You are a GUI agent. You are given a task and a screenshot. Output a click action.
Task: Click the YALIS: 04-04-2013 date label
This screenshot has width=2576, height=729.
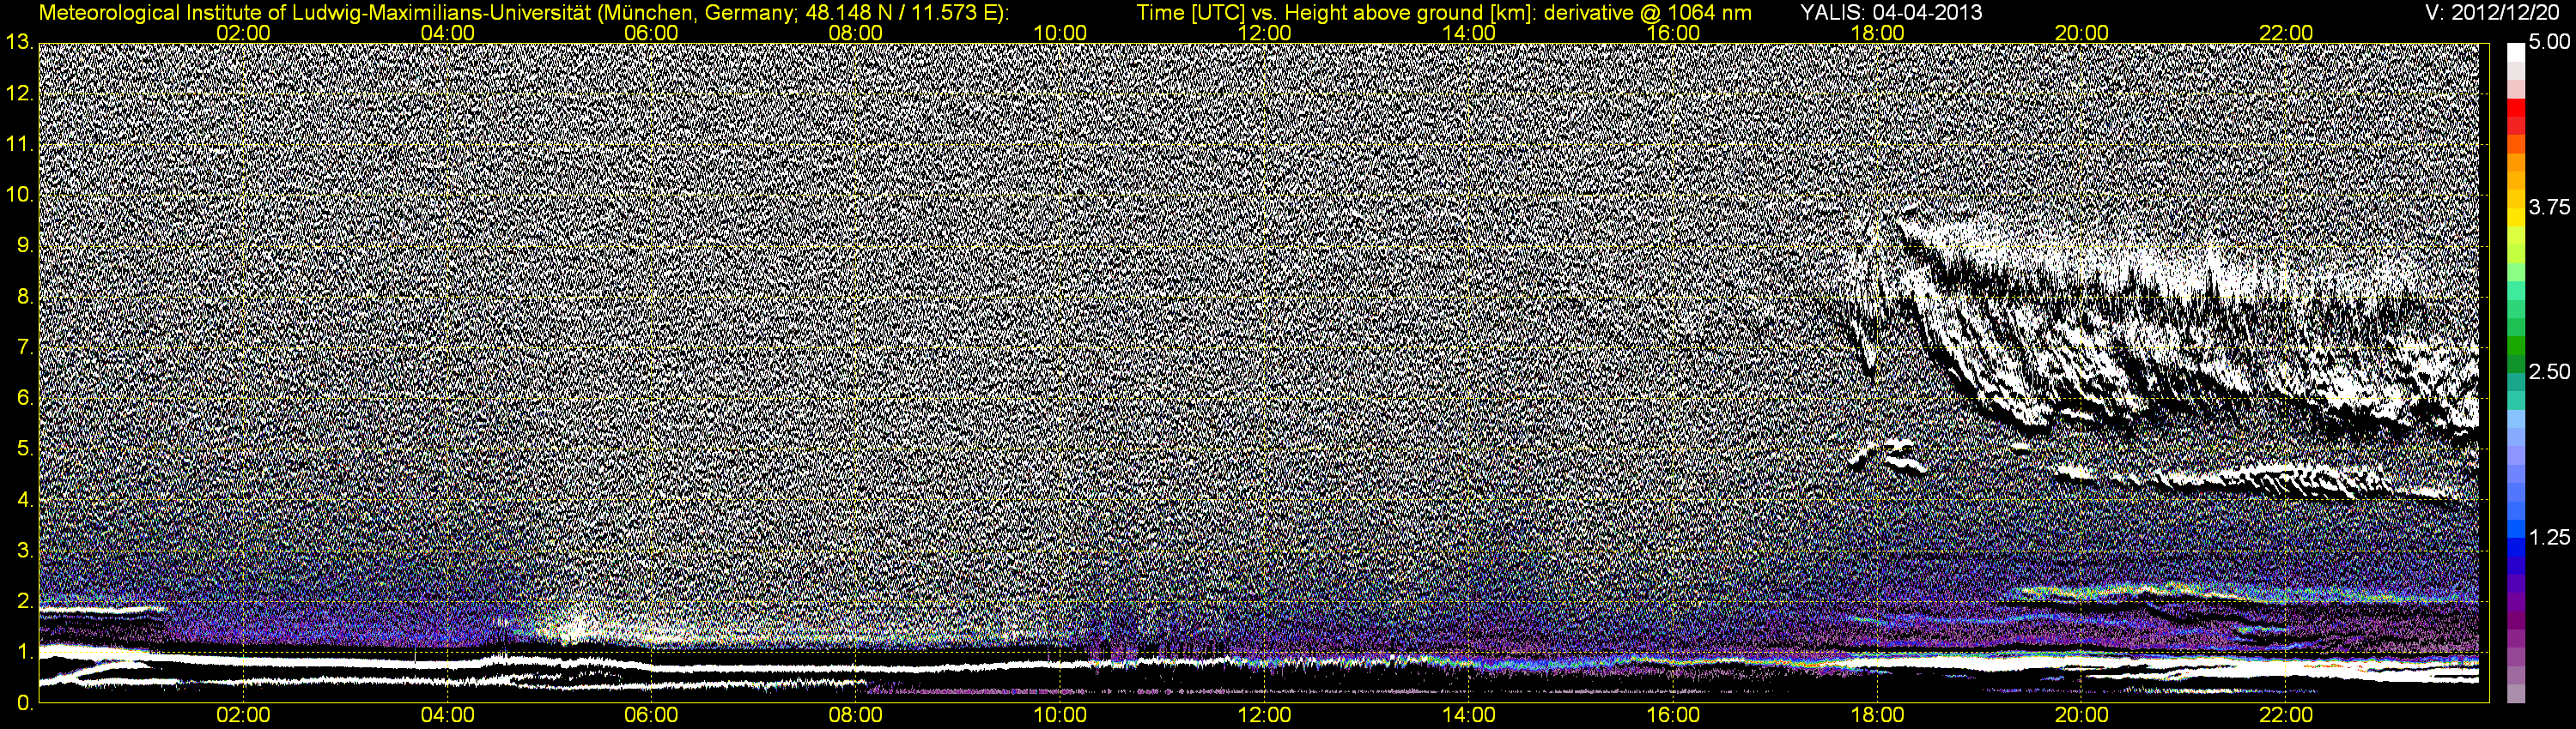click(x=1891, y=12)
